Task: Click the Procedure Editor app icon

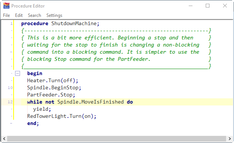Action: [6, 6]
